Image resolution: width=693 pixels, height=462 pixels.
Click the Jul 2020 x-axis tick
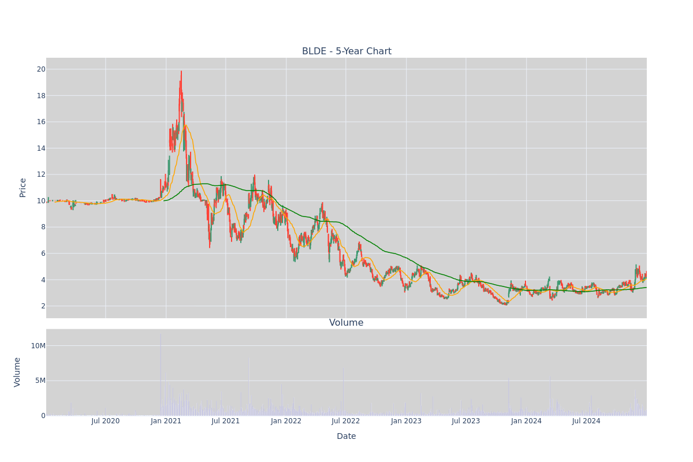click(x=106, y=421)
